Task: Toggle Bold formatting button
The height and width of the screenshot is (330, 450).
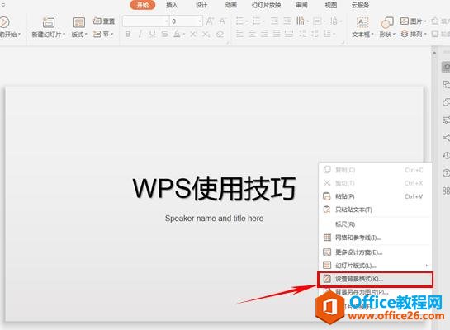Action: (x=128, y=34)
